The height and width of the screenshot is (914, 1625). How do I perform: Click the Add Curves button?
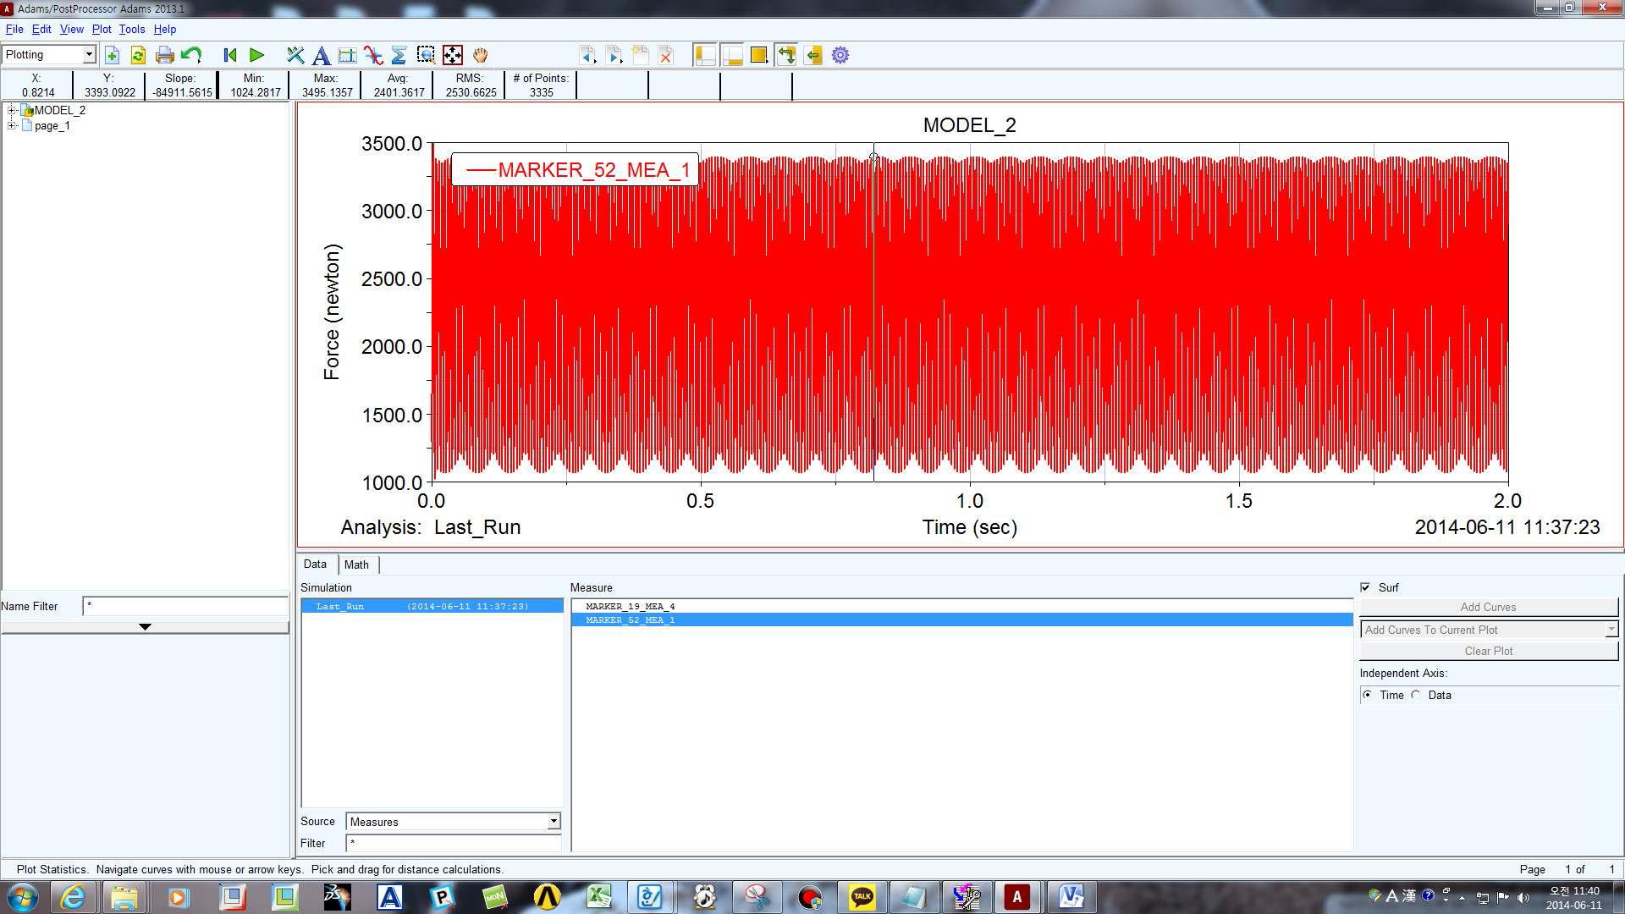[1489, 607]
